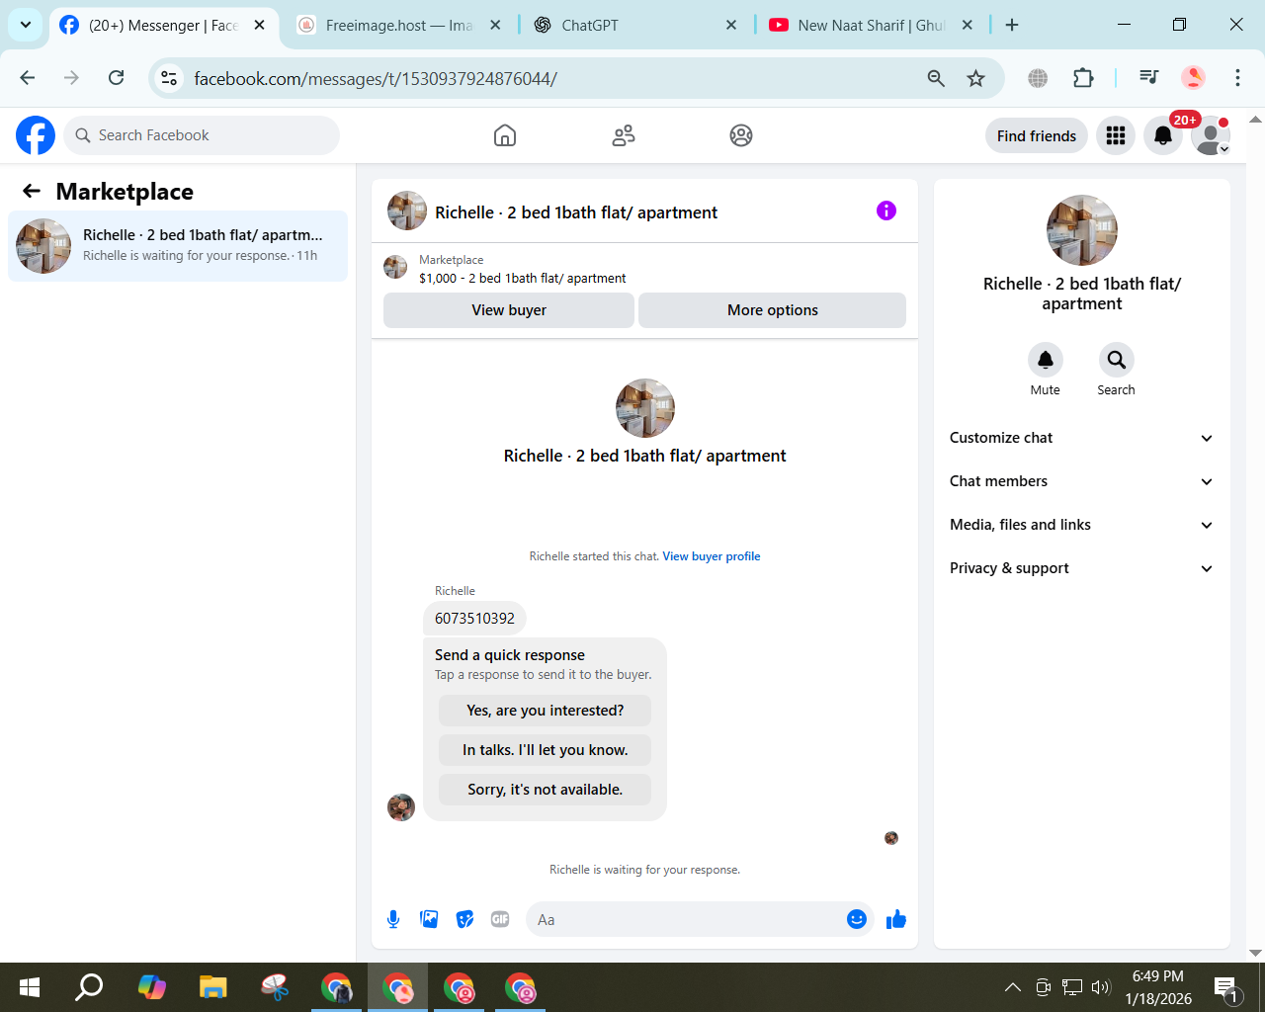Send quick response Yes, are you interested?

546,711
